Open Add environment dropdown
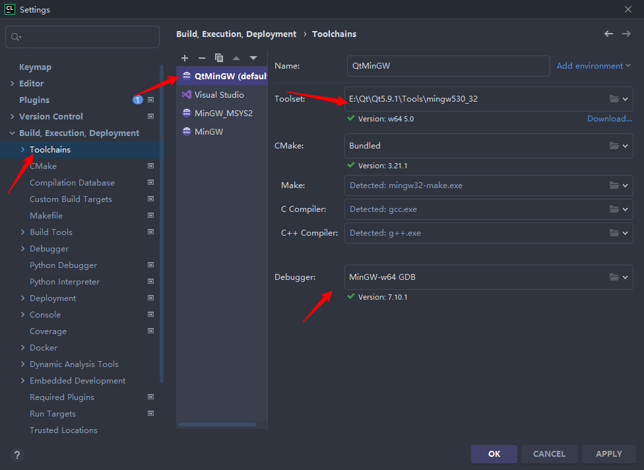The image size is (644, 470). point(593,66)
